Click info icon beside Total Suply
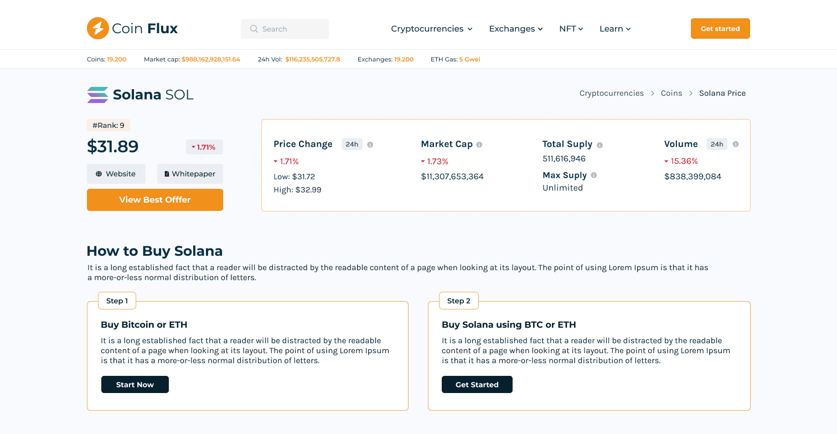Viewport: 837px width, 434px height. (x=600, y=145)
